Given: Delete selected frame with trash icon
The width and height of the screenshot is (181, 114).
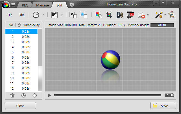Looking at the screenshot, I should pyautogui.click(x=12, y=95).
